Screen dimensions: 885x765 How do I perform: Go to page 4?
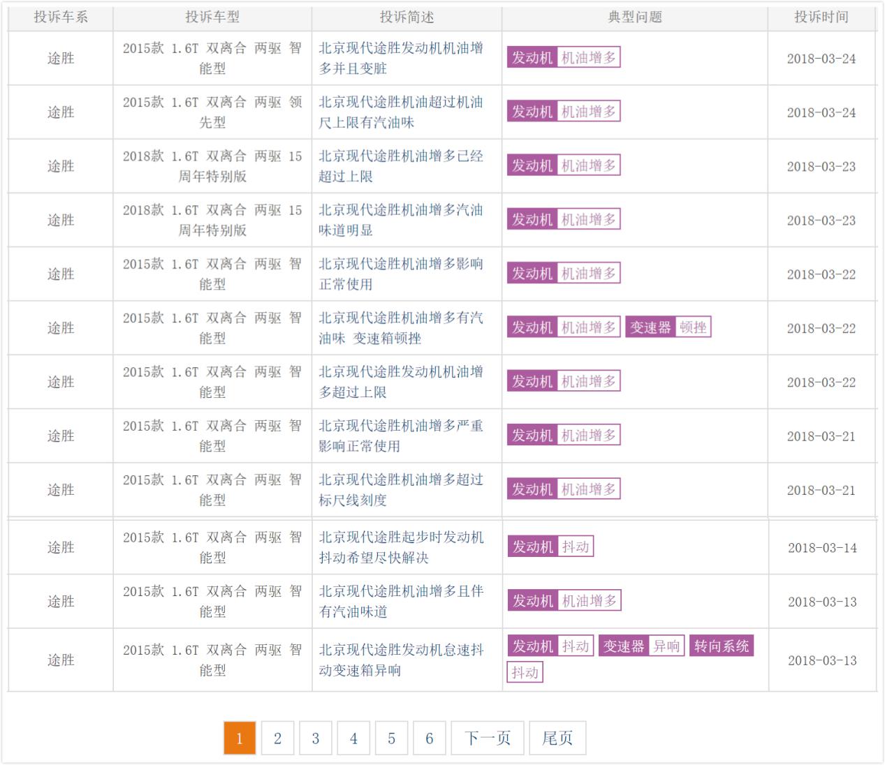point(353,738)
